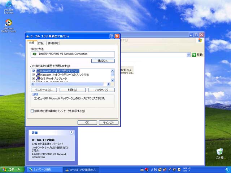Click the list's horizontal scrollbar left arrow
This screenshot has height=173, width=231.
click(33, 84)
